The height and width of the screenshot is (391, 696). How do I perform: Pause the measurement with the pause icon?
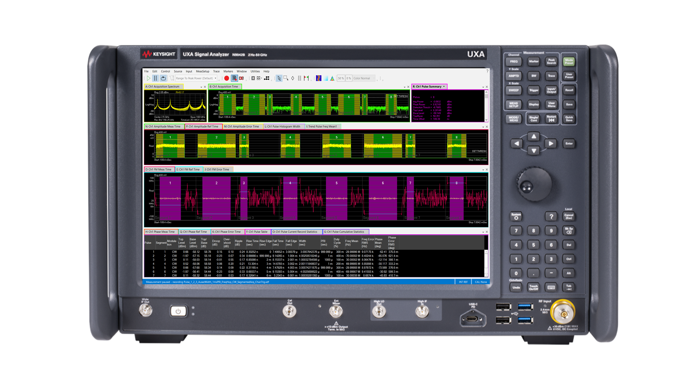(155, 78)
